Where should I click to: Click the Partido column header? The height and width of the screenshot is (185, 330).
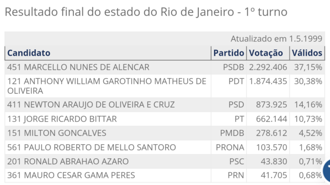pyautogui.click(x=229, y=53)
